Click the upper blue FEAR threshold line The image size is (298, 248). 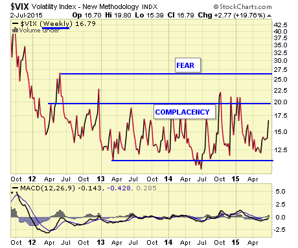166,74
